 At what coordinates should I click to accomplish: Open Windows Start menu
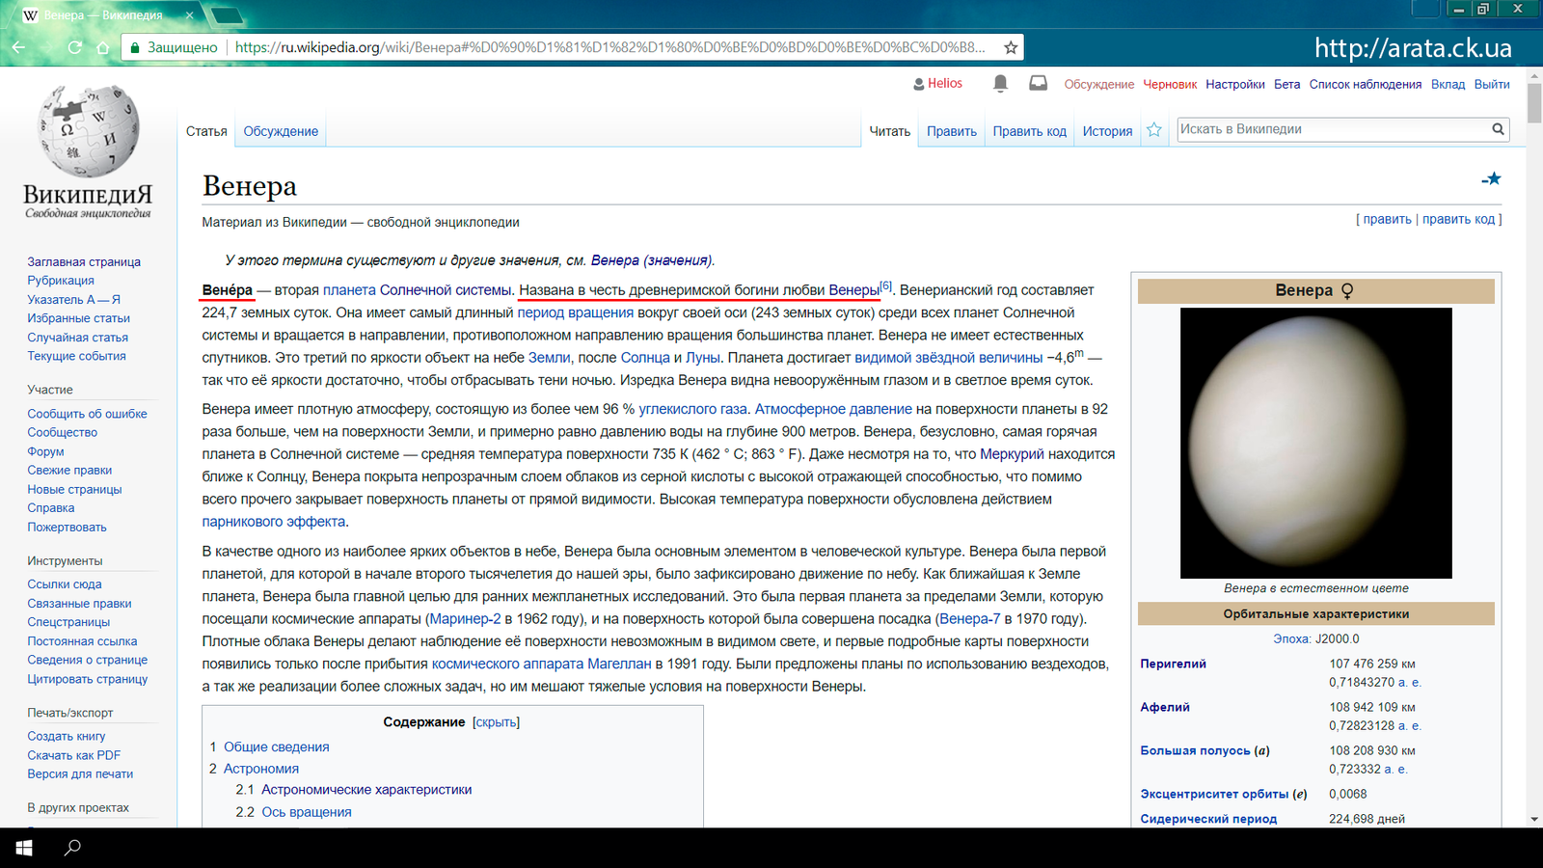(24, 848)
